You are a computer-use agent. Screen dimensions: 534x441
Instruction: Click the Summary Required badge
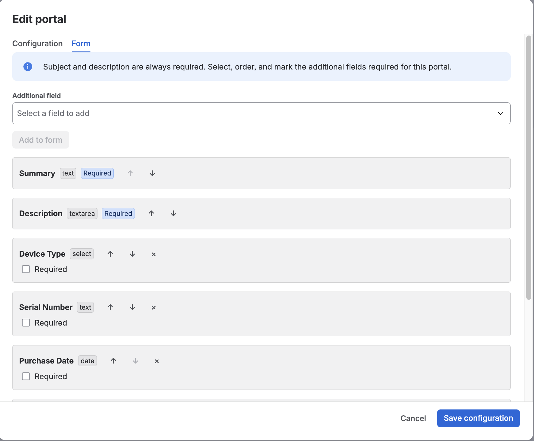97,173
